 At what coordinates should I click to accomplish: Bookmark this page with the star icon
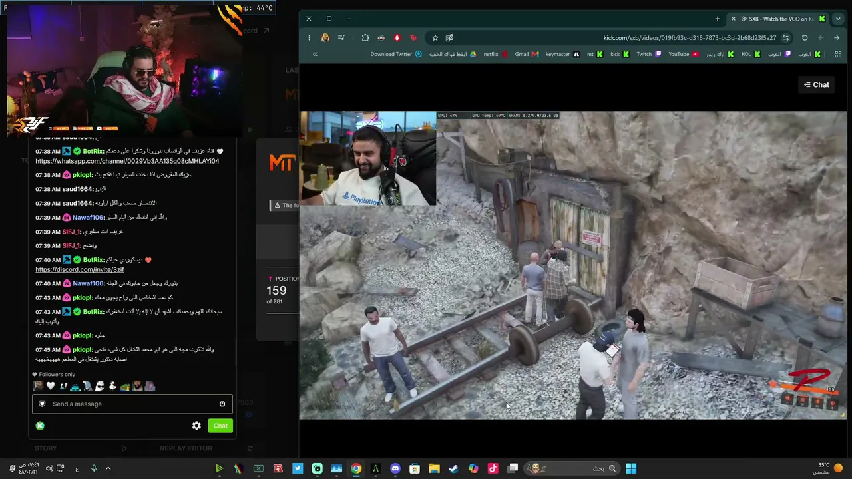point(435,38)
